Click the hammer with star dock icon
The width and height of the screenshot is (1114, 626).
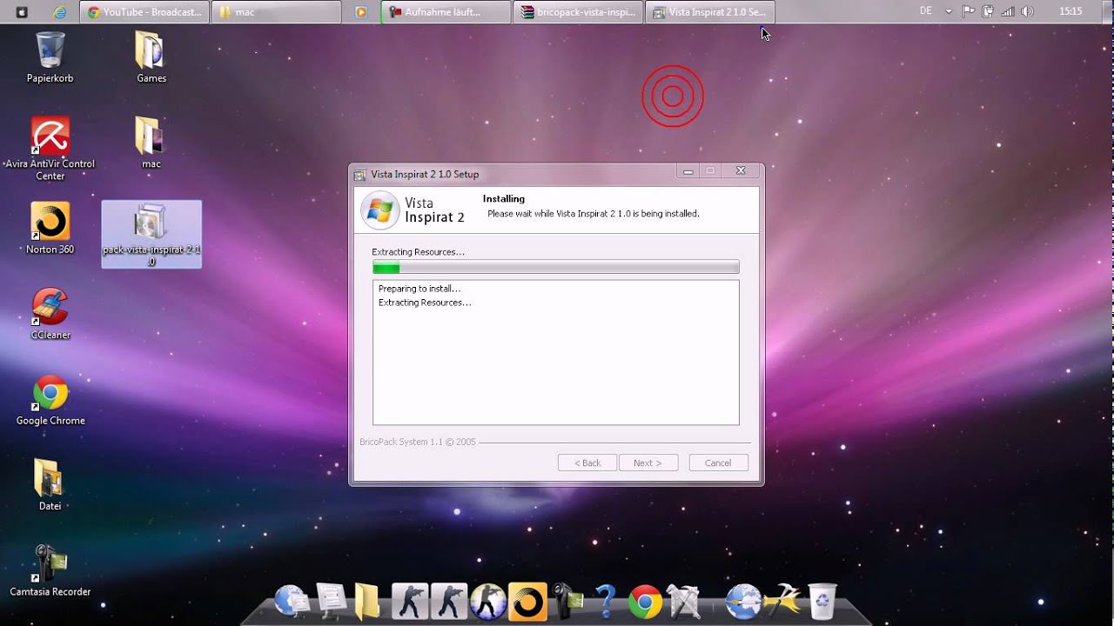point(781,600)
